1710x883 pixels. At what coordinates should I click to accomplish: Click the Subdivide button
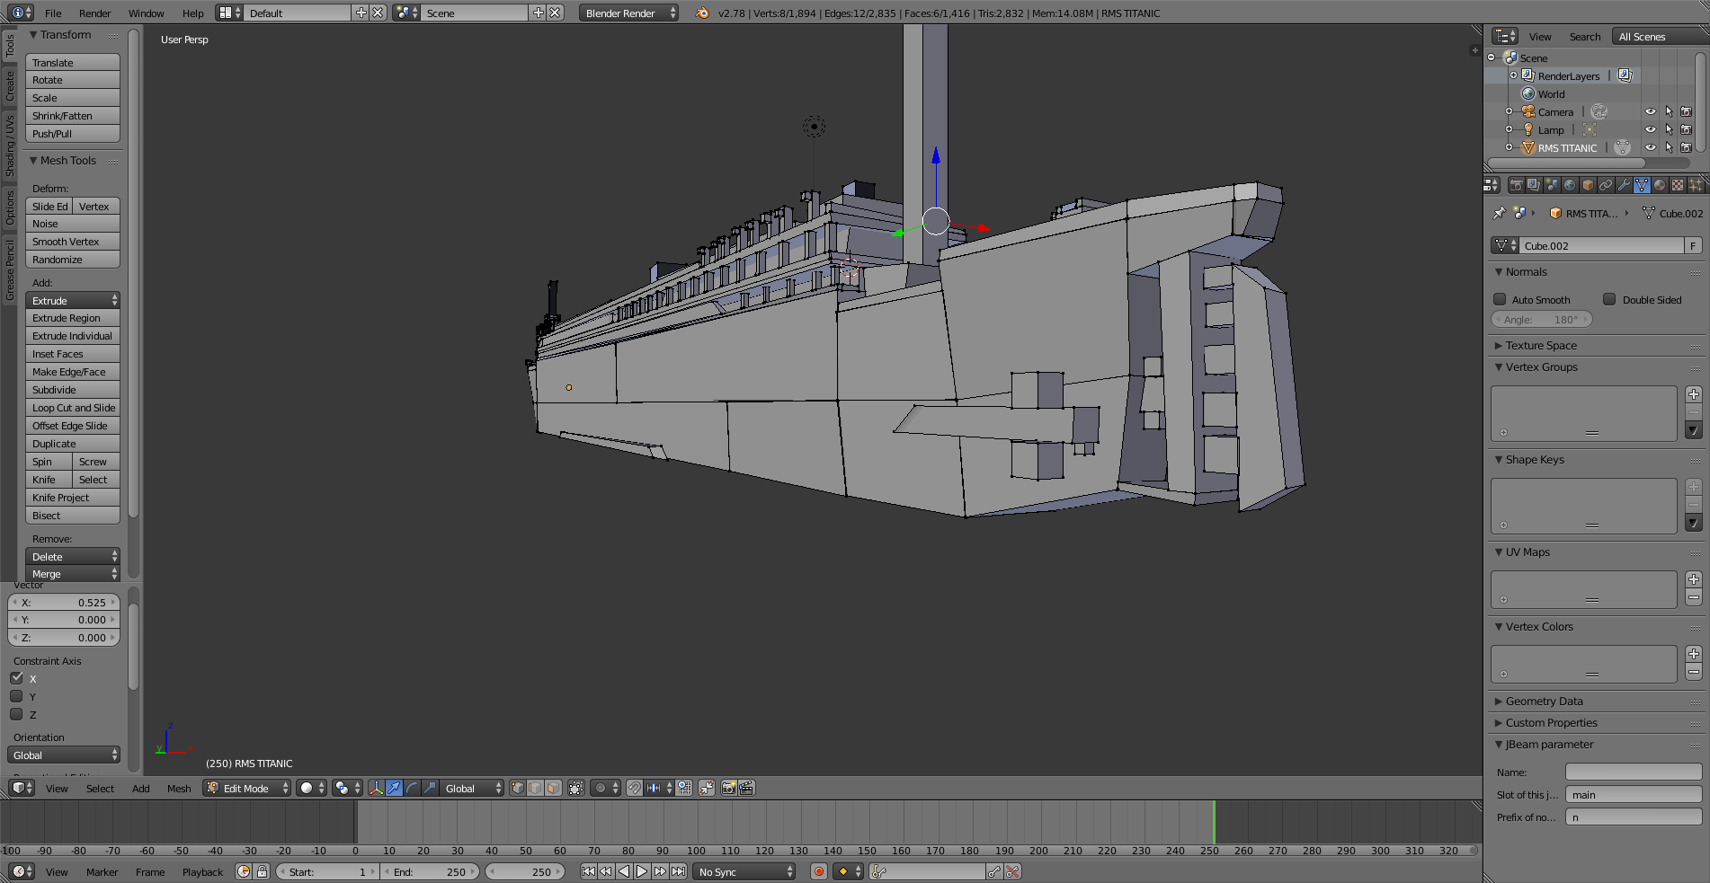point(72,390)
